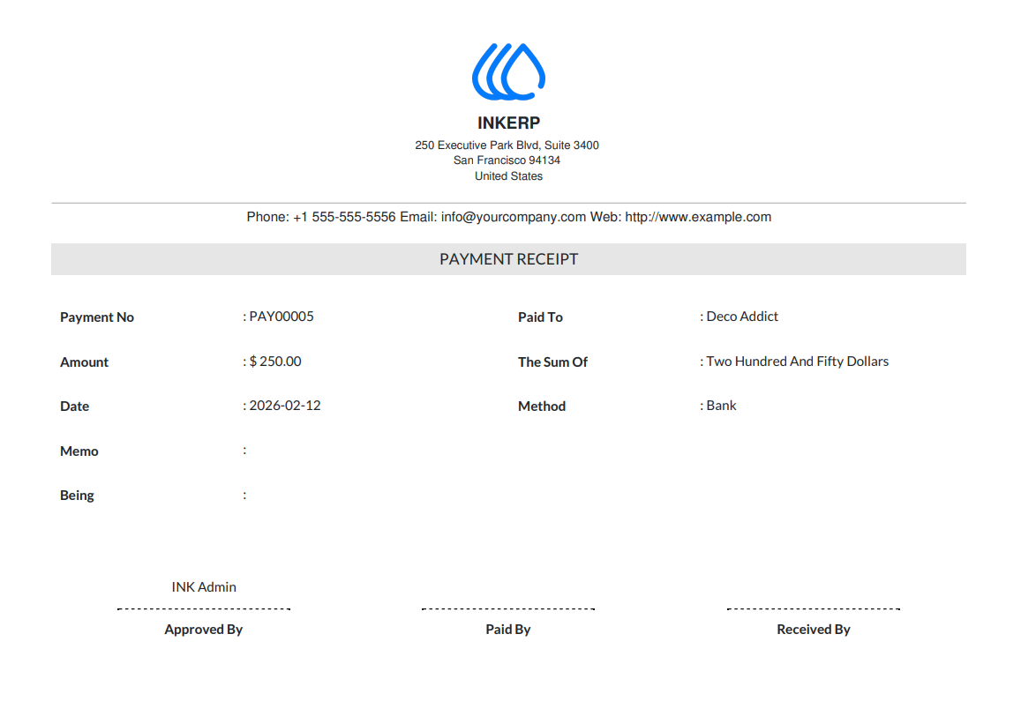Open the http://www.example.com web link
1021x716 pixels.
click(698, 218)
